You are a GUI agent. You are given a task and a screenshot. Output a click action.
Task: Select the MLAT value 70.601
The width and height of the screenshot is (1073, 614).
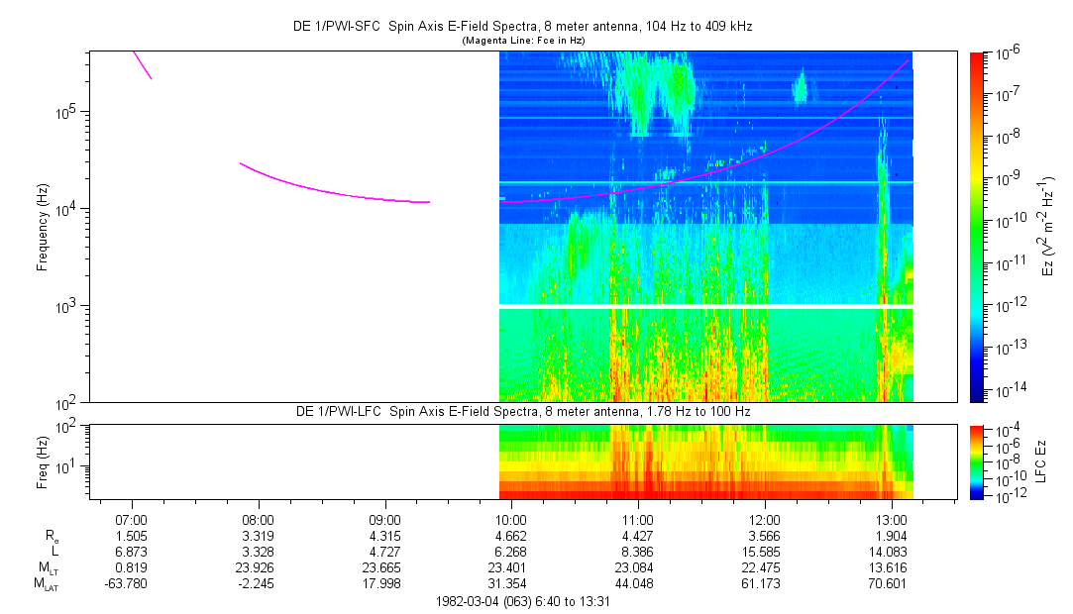[x=892, y=584]
